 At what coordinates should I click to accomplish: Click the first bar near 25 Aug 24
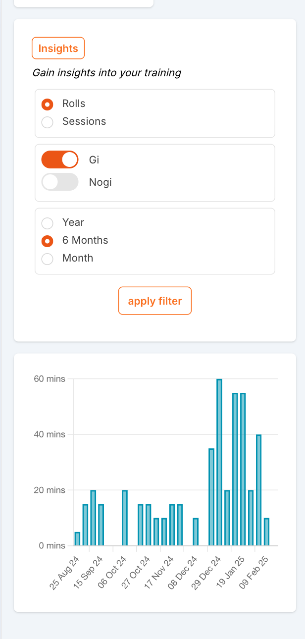coord(77,539)
